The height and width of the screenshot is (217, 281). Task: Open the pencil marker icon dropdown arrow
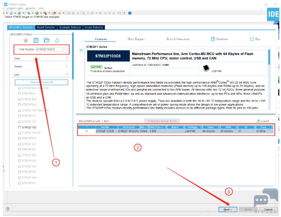pyautogui.click(x=63, y=13)
